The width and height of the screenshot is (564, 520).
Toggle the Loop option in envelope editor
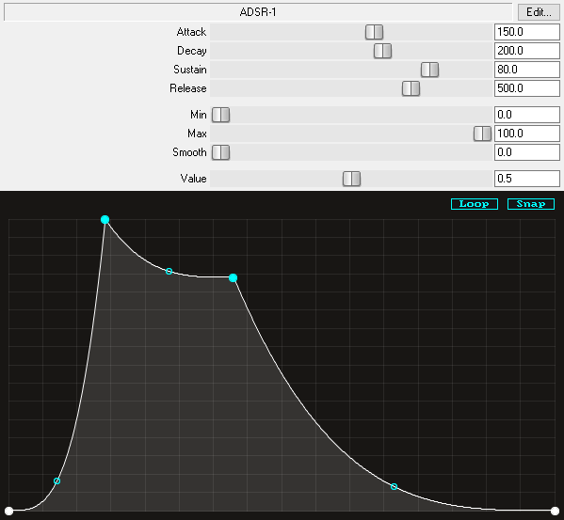pos(474,204)
